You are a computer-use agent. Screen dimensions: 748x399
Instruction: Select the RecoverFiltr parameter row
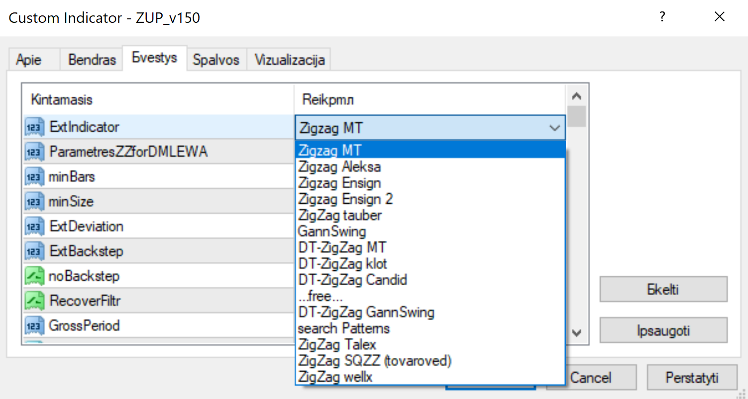pyautogui.click(x=158, y=301)
